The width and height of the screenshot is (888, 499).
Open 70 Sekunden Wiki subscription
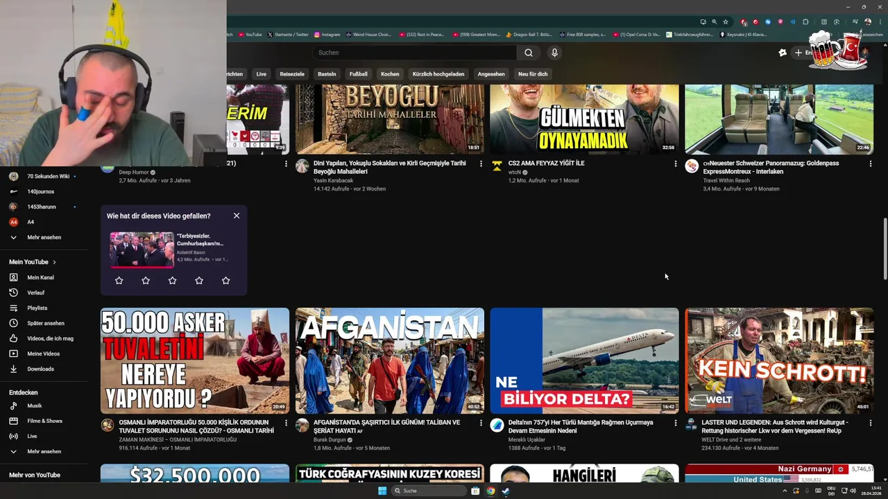48,176
